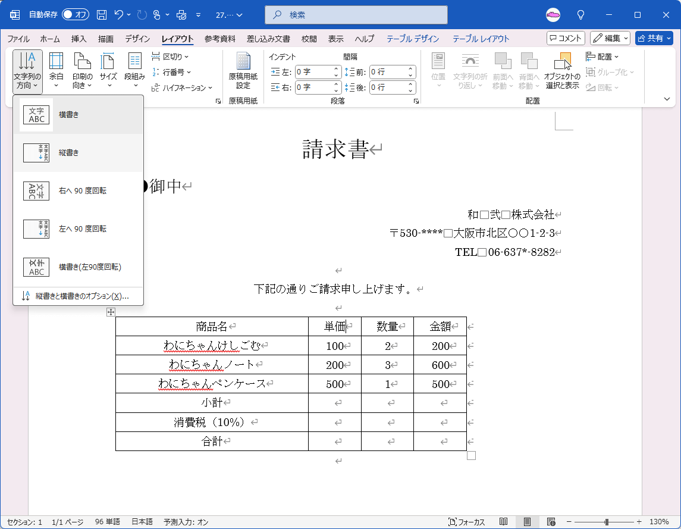Image resolution: width=681 pixels, height=529 pixels.
Task: Open the 段組み columns menu
Action: [134, 70]
